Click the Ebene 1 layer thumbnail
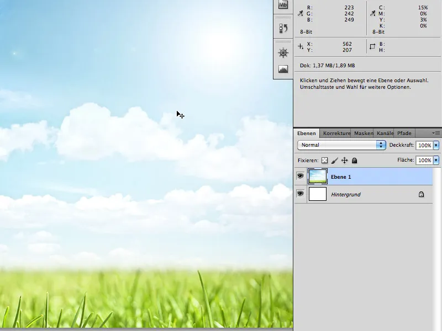442x331 pixels. pyautogui.click(x=318, y=177)
